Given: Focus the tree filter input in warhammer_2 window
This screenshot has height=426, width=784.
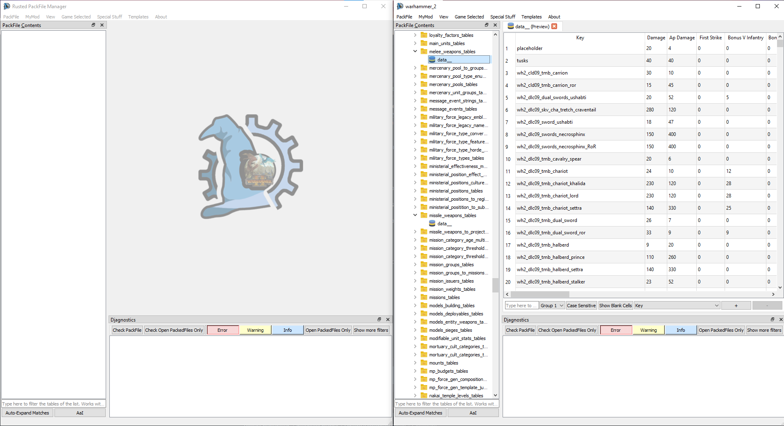Looking at the screenshot, I should click(447, 404).
